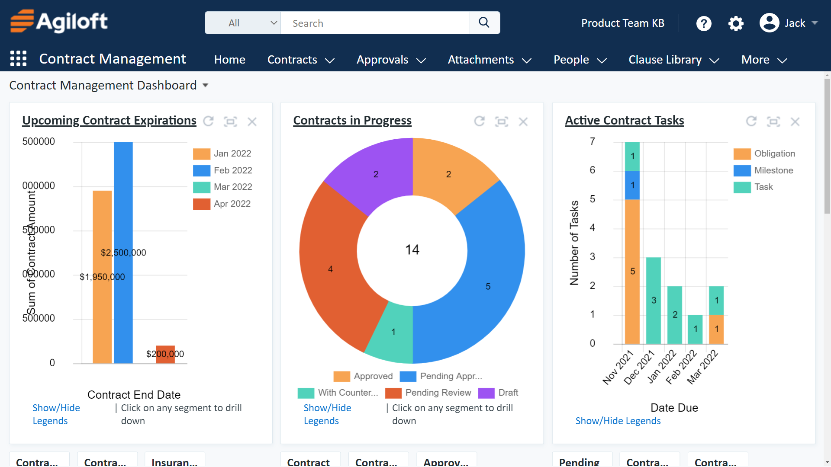Viewport: 831px width, 467px height.
Task: Toggle the Draft legend entry
Action: 498,393
